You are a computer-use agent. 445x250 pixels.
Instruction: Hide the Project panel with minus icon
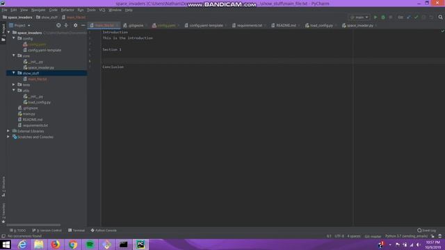coord(83,25)
